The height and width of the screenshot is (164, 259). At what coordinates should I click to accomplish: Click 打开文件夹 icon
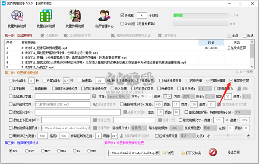(x=183, y=153)
